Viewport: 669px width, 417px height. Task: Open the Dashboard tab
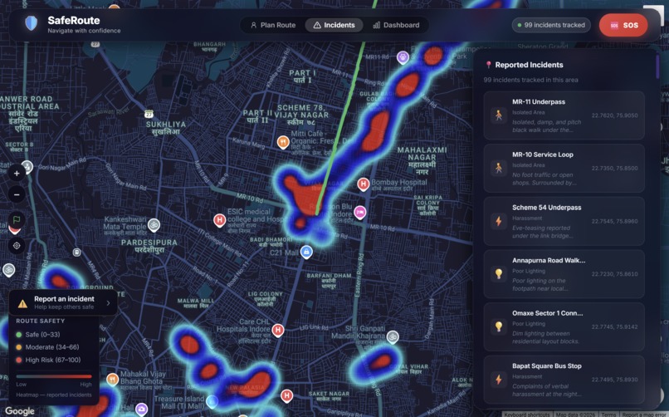397,25
